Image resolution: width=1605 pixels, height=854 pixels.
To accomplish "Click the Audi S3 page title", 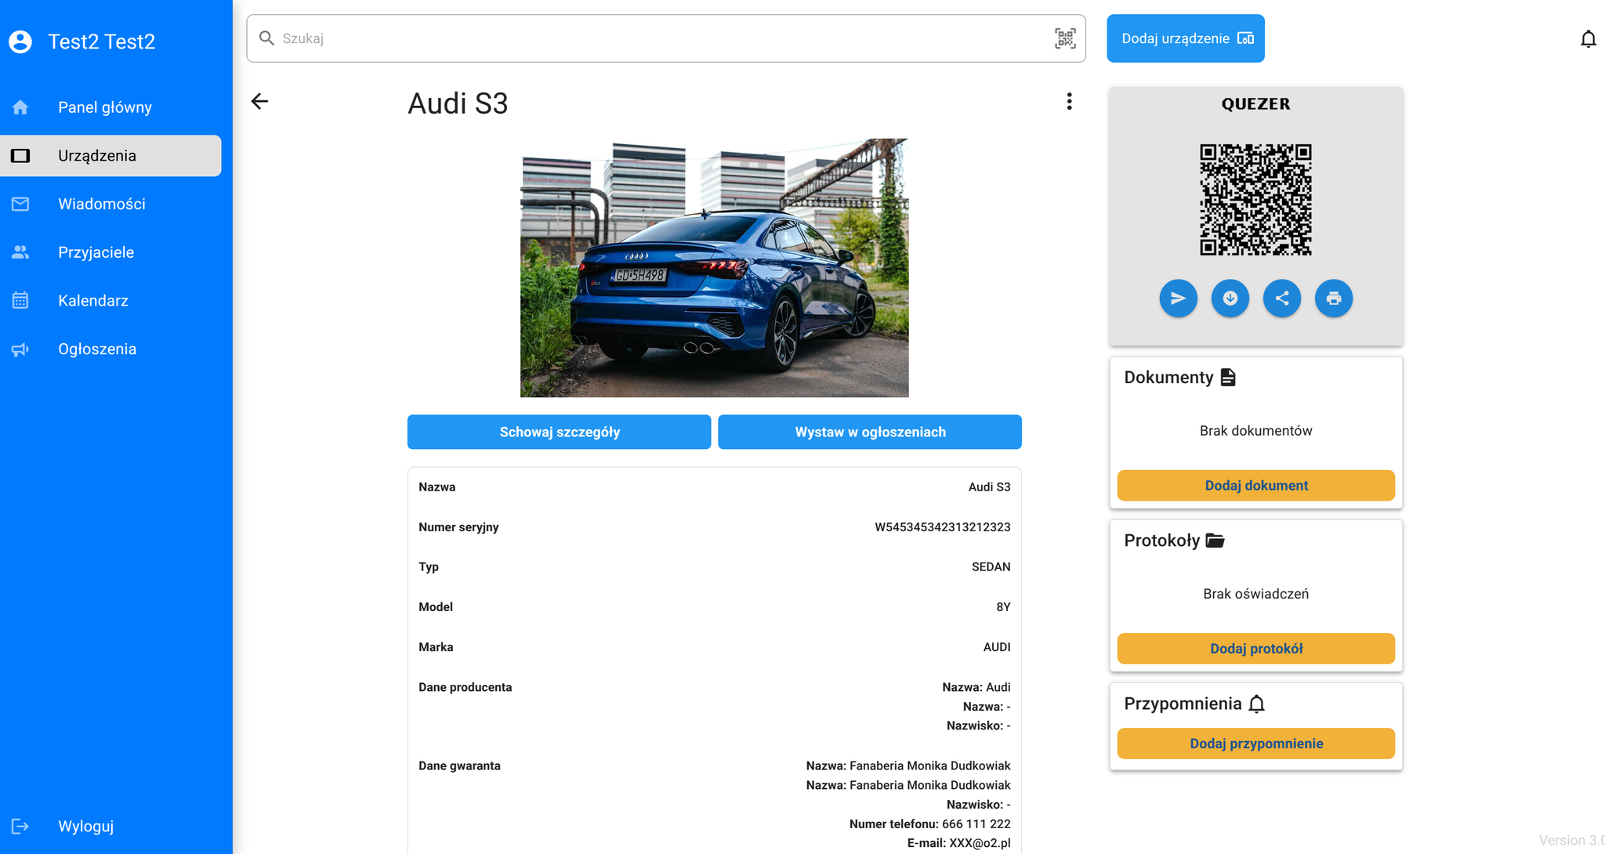I will 458,103.
